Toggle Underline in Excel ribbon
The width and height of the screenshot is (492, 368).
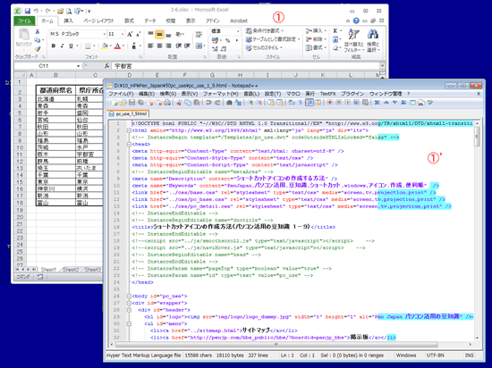[71, 46]
